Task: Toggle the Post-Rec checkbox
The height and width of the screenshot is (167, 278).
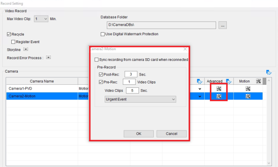Action: coord(101,74)
